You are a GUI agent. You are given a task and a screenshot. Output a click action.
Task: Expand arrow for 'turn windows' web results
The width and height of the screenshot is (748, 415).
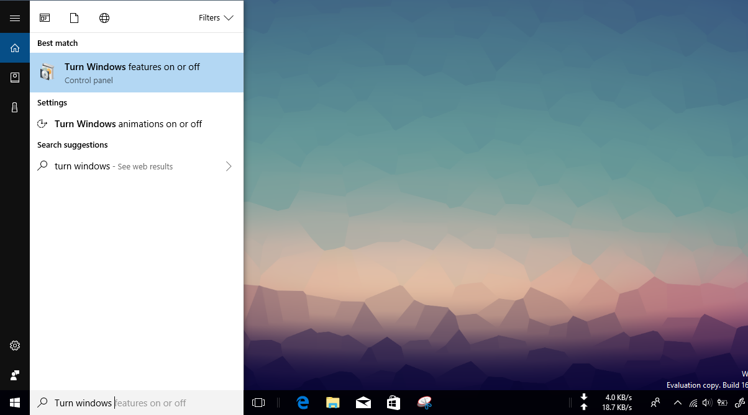[229, 166]
